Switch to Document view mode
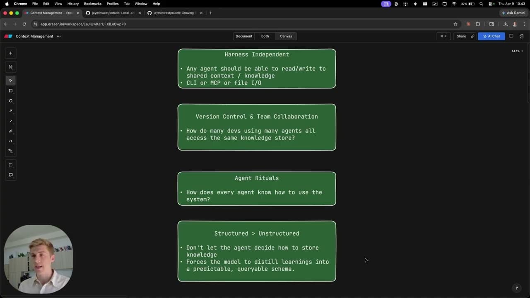This screenshot has width=530, height=298. click(x=243, y=36)
